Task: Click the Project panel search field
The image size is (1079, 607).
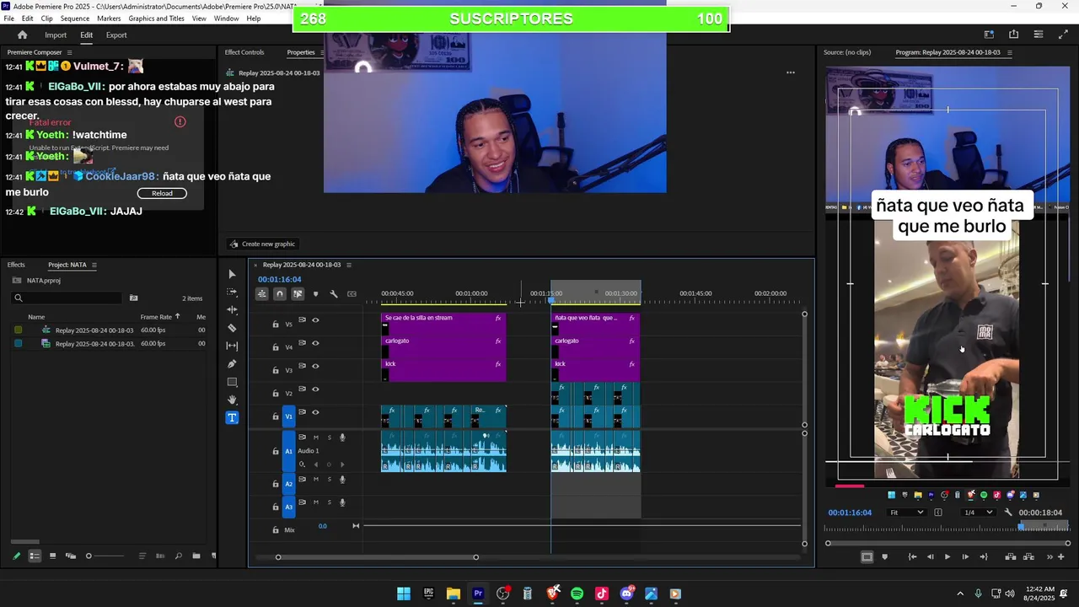Action: (x=67, y=298)
